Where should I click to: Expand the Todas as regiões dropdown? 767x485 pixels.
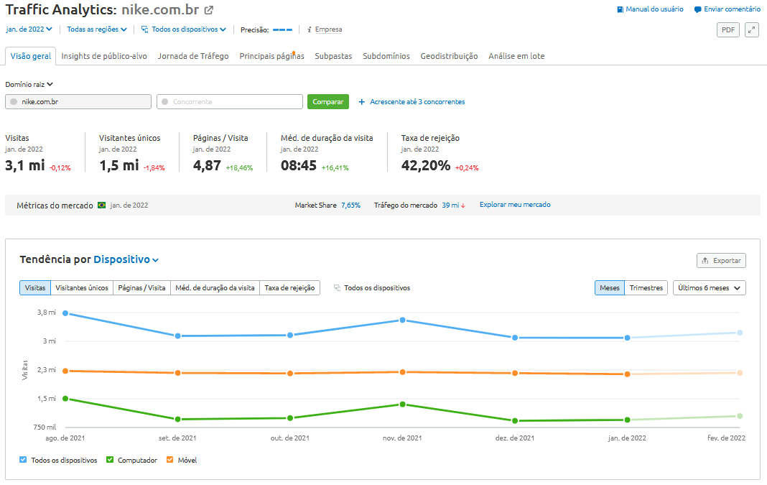[97, 29]
